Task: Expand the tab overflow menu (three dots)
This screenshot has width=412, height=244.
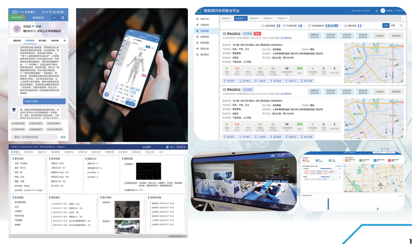Action: click(x=404, y=18)
